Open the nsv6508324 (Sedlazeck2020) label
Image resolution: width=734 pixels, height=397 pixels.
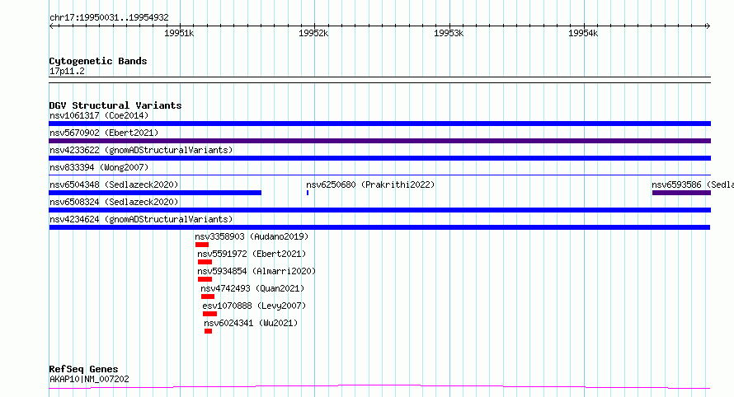pos(114,202)
